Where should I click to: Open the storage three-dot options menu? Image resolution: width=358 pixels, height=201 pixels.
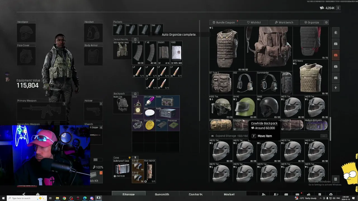pos(324,136)
